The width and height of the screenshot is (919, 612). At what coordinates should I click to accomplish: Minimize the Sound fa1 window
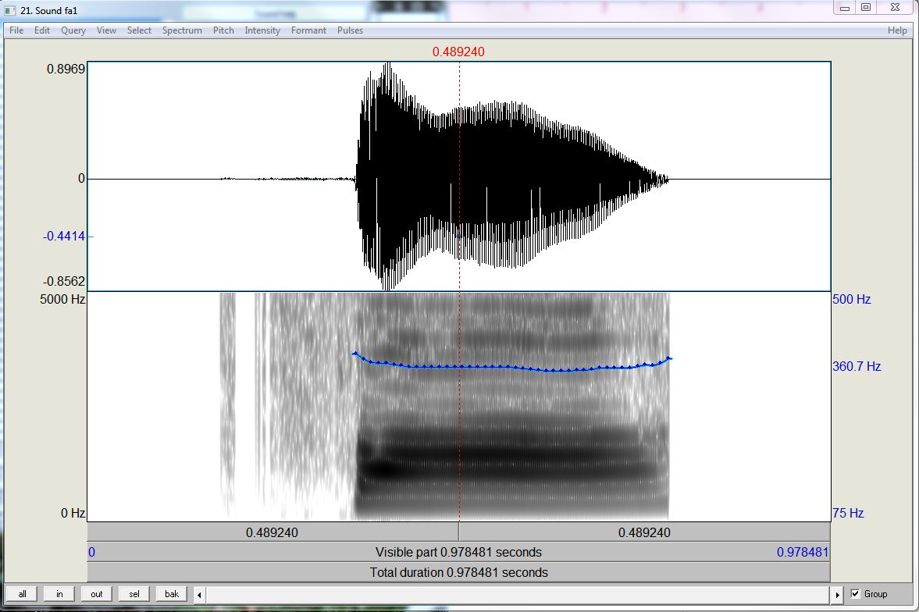[x=845, y=8]
